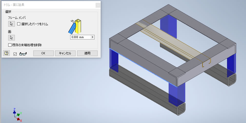Expand the offset value arrow menu

(x=93, y=37)
